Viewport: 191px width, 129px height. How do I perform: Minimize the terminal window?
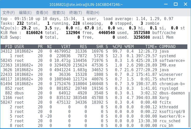click(166, 4)
